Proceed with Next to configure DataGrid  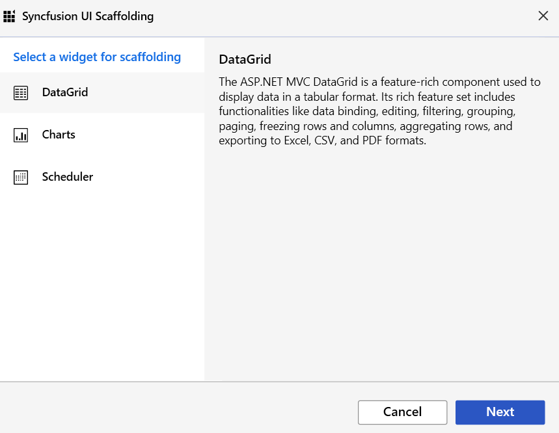500,412
